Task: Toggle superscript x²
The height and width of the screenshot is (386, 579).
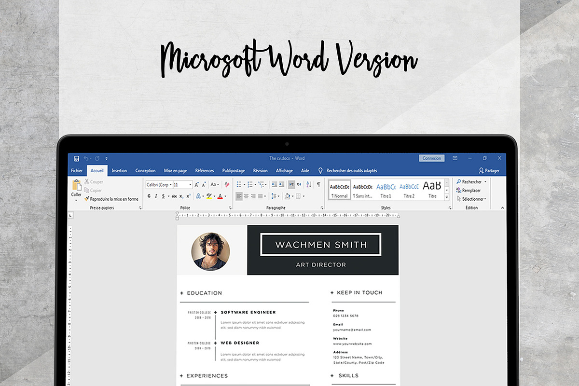Action: coord(188,196)
